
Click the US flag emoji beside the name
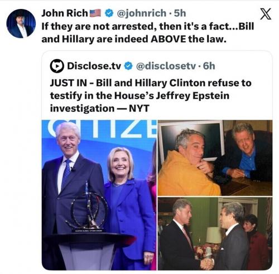click(x=95, y=13)
